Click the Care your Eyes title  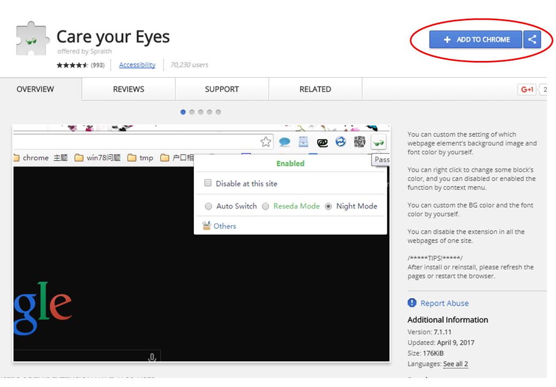click(113, 37)
